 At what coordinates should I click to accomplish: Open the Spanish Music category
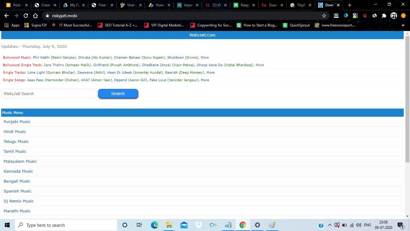click(x=17, y=191)
